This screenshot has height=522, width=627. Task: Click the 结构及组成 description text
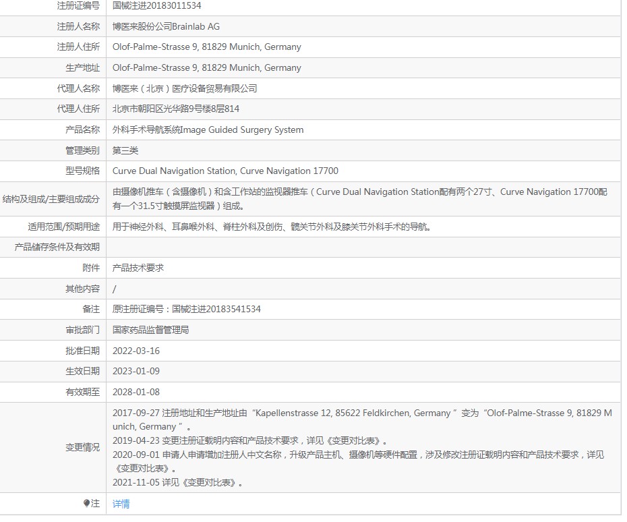point(360,199)
